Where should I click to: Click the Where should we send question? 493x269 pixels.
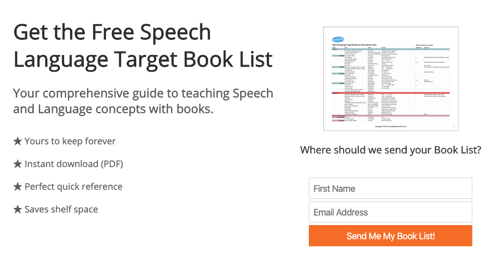coord(391,150)
